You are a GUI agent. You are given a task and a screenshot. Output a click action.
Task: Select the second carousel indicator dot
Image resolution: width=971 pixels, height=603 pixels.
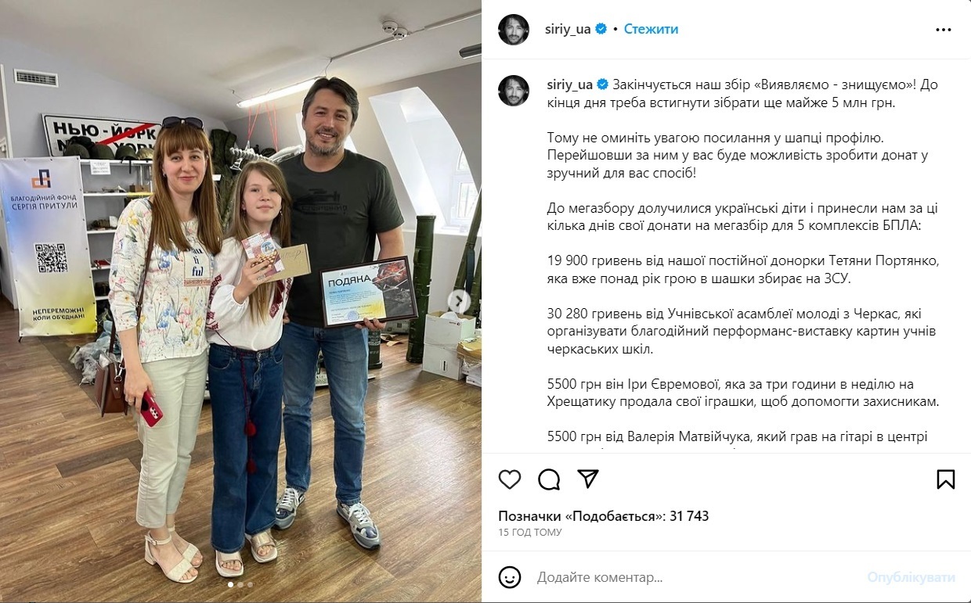point(240,584)
